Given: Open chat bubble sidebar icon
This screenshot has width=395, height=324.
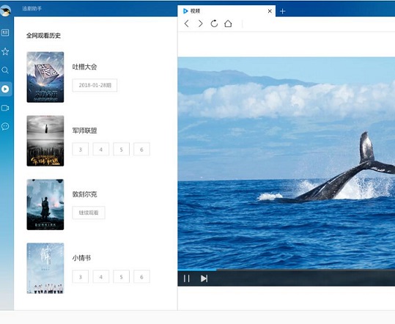Looking at the screenshot, I should pos(5,126).
